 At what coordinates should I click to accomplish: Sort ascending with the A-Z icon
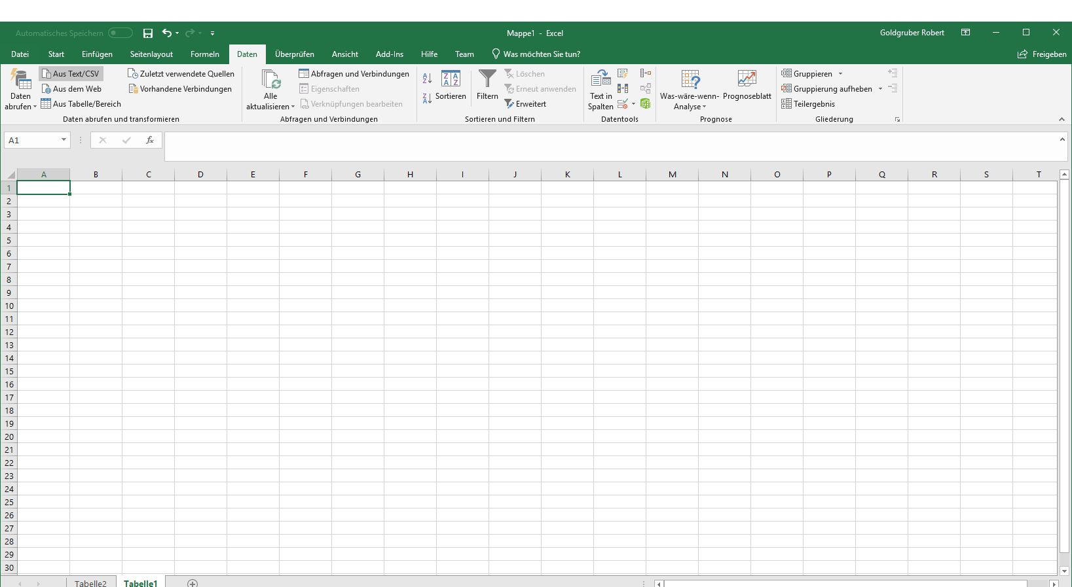tap(427, 79)
